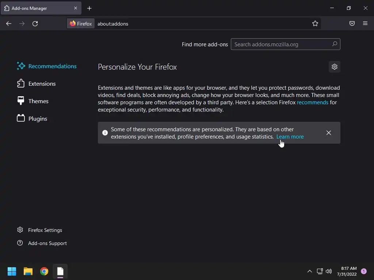Click the info icon in the notice

point(105,133)
